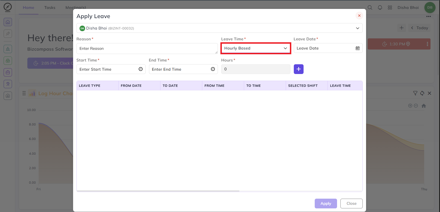Open the Leave Date calendar icon
Image resolution: width=440 pixels, height=212 pixels.
coord(358,48)
